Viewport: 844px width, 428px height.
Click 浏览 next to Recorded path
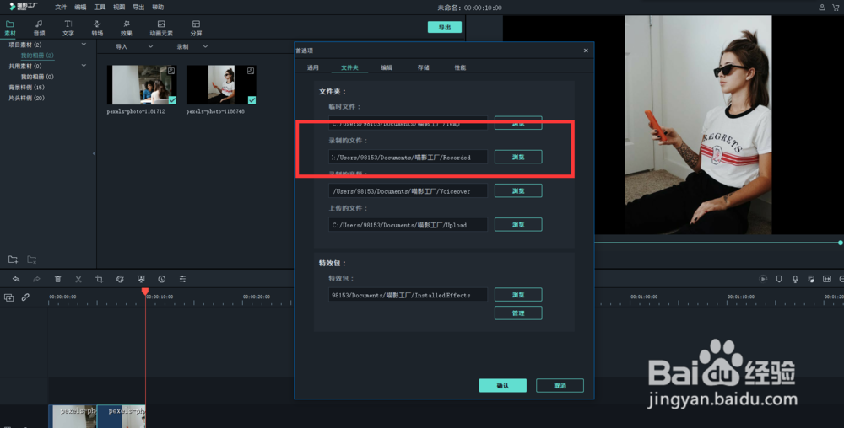pos(518,157)
